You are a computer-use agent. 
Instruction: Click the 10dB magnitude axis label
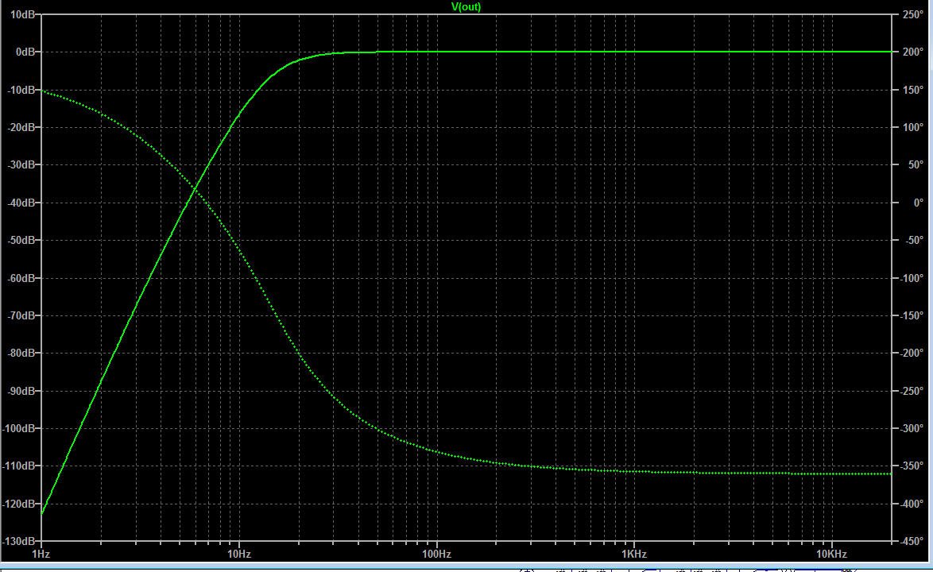click(23, 14)
